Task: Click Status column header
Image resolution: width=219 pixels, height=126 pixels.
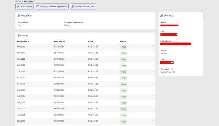Action: pyautogui.click(x=123, y=41)
